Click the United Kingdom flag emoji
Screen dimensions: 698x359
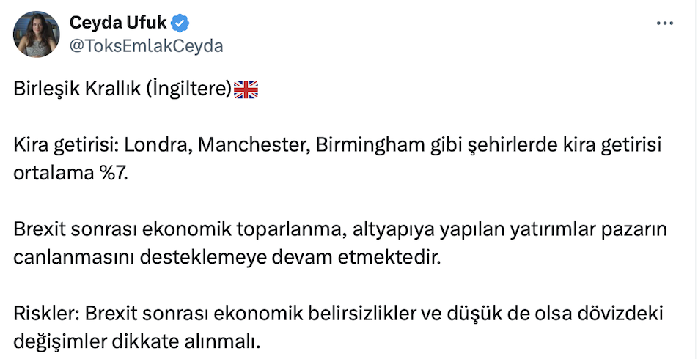[x=246, y=89]
